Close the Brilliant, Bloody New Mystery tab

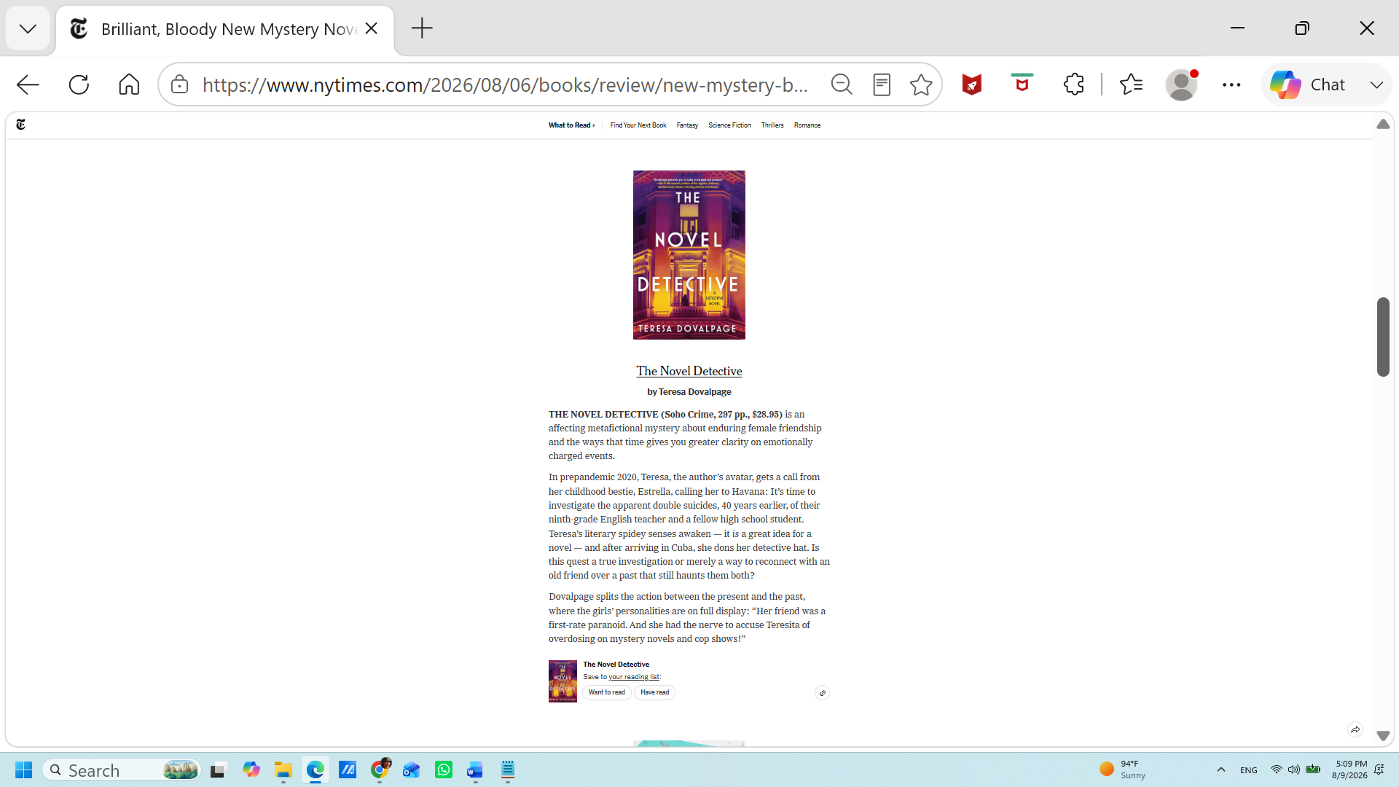click(x=372, y=28)
